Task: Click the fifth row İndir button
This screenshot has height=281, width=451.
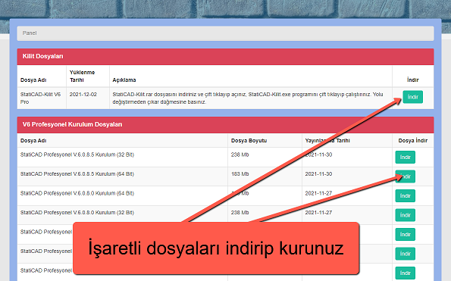Action: click(x=405, y=235)
